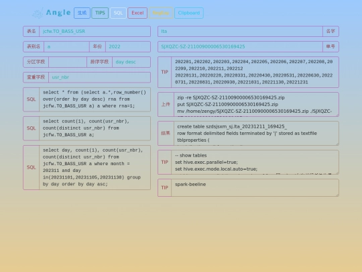Click the 排序字段 label
The image size is (362, 272).
[99, 62]
